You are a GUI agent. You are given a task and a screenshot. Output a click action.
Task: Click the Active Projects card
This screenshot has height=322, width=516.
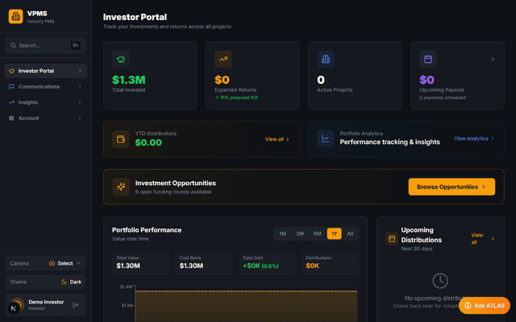point(355,75)
